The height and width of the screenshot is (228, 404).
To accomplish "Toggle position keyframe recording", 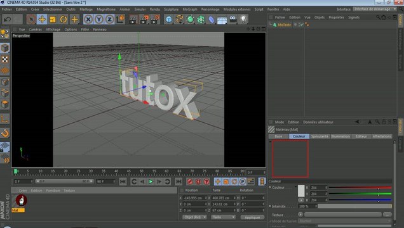I will coord(218,182).
